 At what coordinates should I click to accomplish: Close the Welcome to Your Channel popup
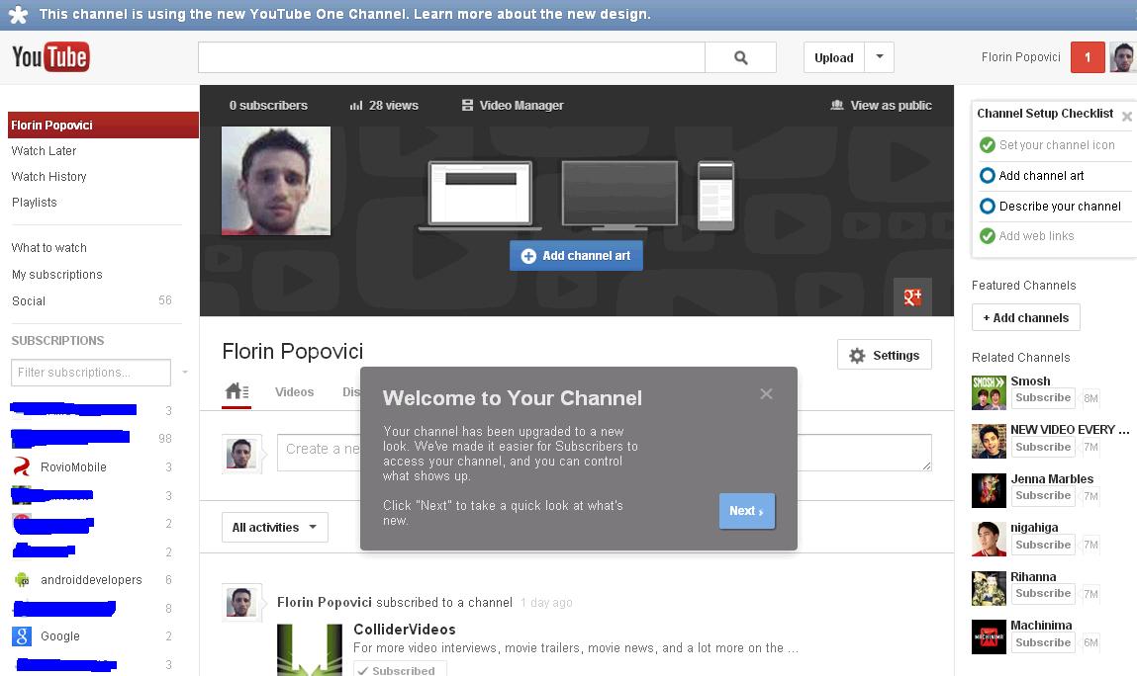766,393
